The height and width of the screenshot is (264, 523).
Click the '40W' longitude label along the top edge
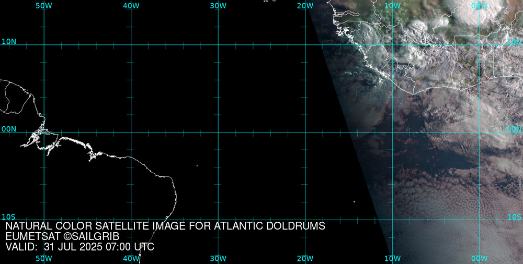(x=131, y=6)
